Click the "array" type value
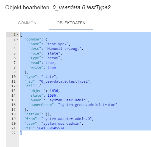Screen dimensions: 151x147 point(53,58)
